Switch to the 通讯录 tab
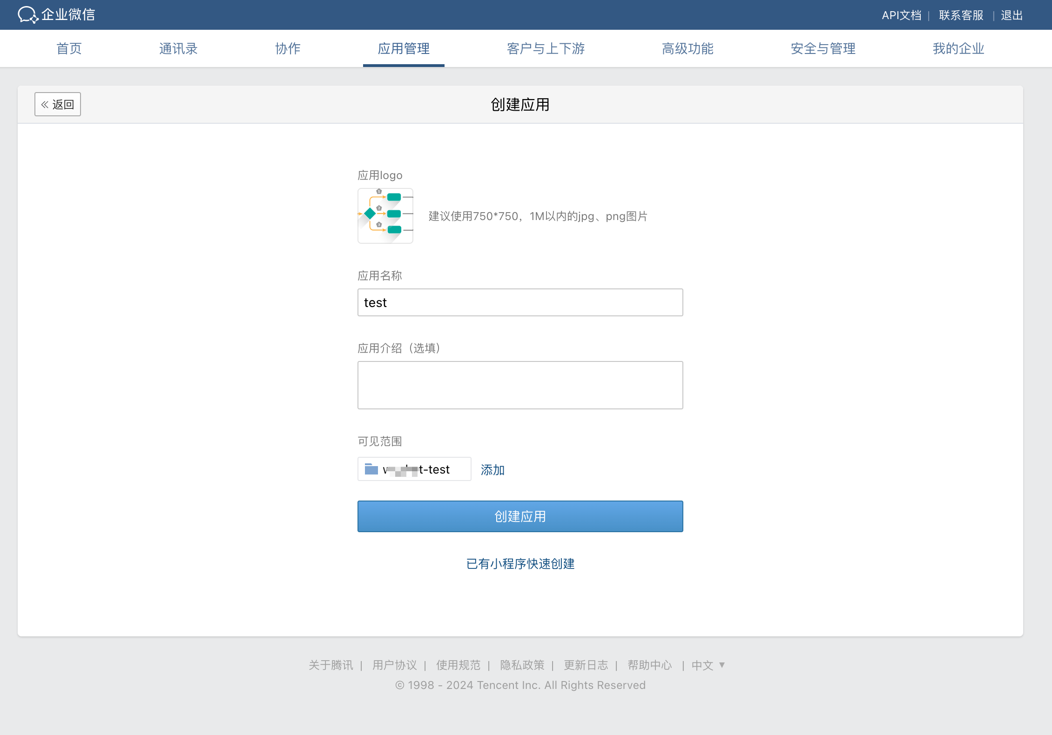Viewport: 1052px width, 735px height. (178, 48)
